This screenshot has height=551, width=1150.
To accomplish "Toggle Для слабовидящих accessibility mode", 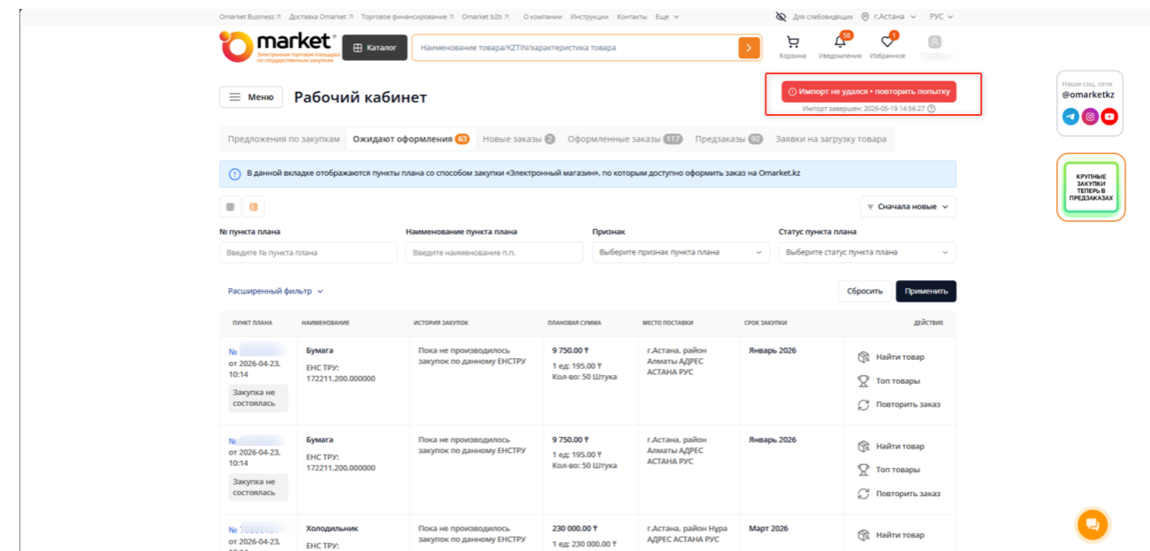I will [814, 17].
